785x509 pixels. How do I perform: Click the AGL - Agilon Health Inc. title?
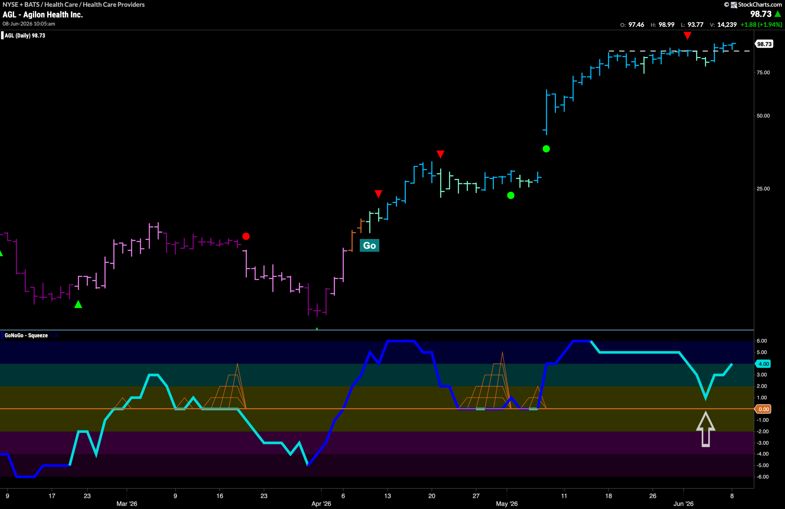pyautogui.click(x=43, y=14)
